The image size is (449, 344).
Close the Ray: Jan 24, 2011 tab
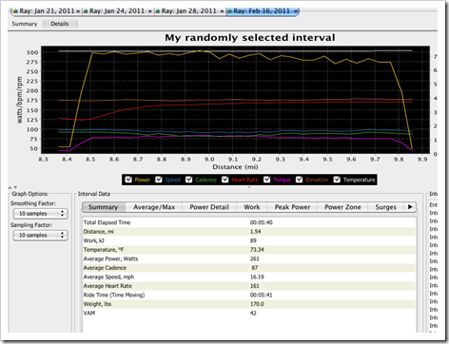tap(149, 11)
